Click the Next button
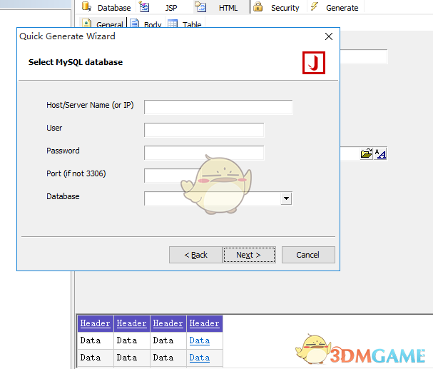433x369 pixels. tap(249, 255)
